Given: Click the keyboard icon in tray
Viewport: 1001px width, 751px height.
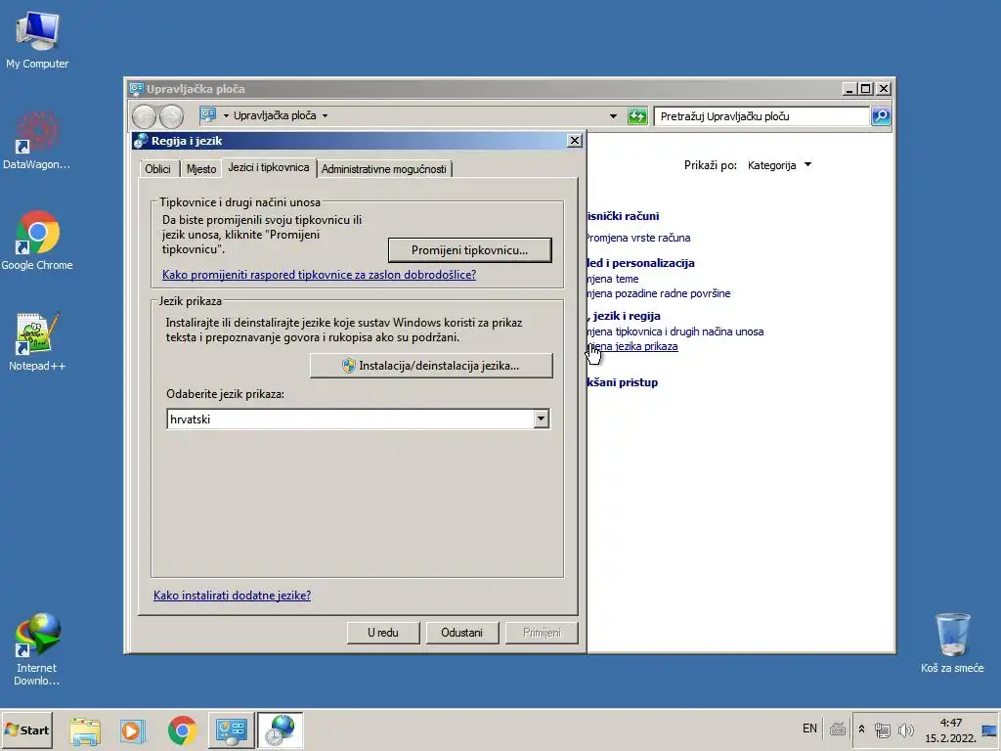Looking at the screenshot, I should click(x=838, y=729).
